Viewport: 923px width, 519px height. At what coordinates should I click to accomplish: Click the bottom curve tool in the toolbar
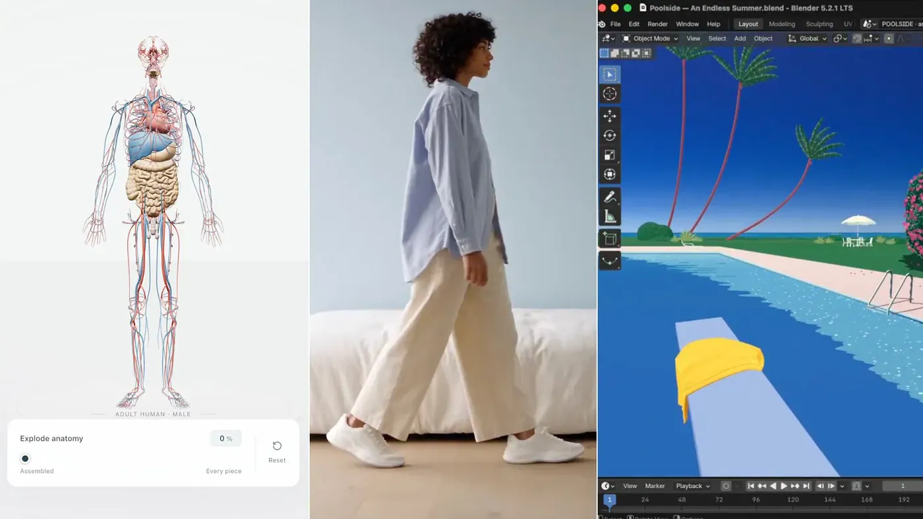pyautogui.click(x=610, y=260)
